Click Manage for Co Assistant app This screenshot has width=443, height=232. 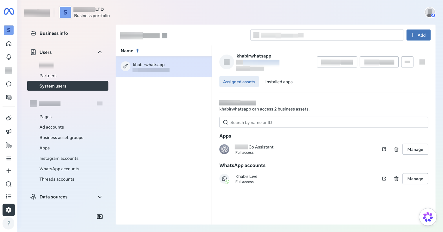tap(415, 149)
